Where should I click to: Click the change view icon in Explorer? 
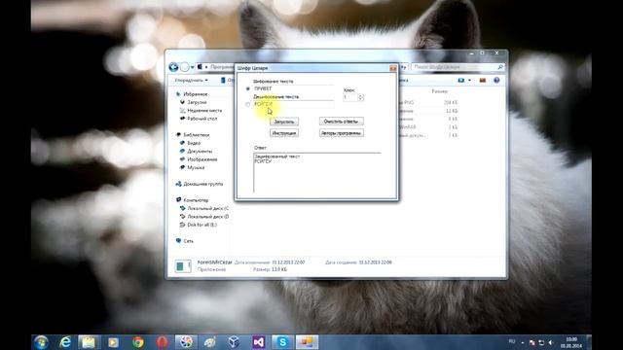coord(460,80)
